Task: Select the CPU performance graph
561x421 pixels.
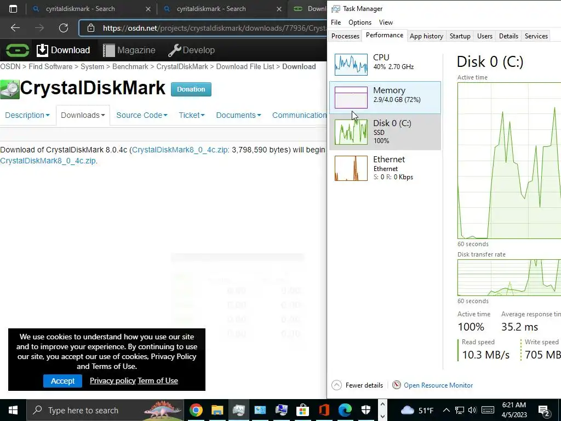Action: tap(351, 65)
